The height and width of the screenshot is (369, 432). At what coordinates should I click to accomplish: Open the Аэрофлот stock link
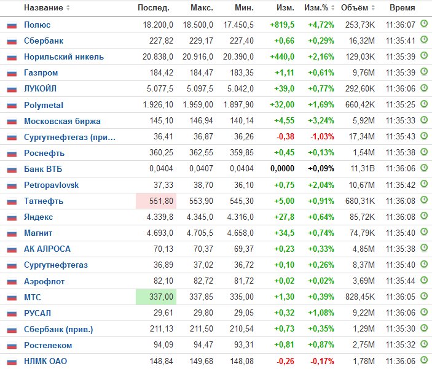(x=44, y=281)
